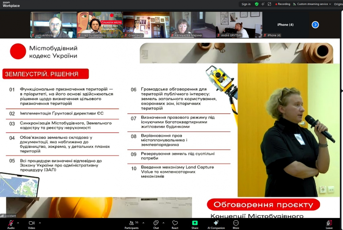Click the Recording indicator
This screenshot has width=343, height=230.
click(283, 4)
